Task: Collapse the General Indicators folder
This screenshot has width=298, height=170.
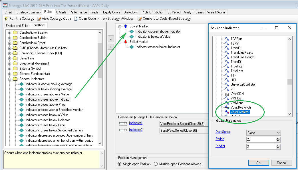Action: click(10, 79)
